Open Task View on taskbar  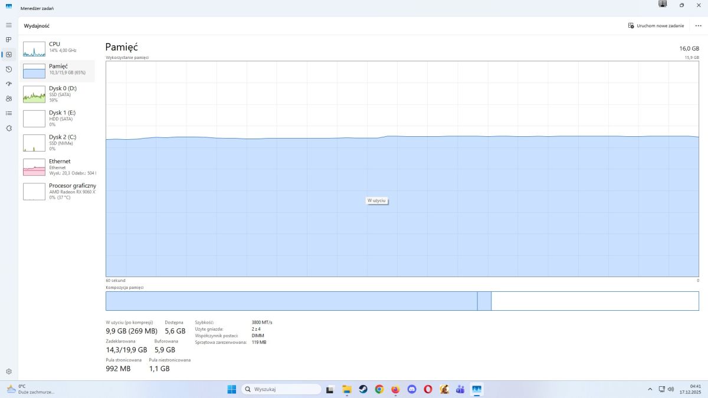(x=330, y=389)
